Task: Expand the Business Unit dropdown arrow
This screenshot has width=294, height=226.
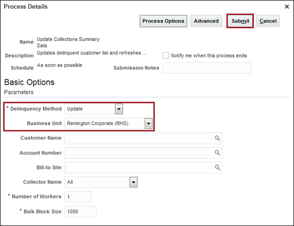Action: point(149,124)
